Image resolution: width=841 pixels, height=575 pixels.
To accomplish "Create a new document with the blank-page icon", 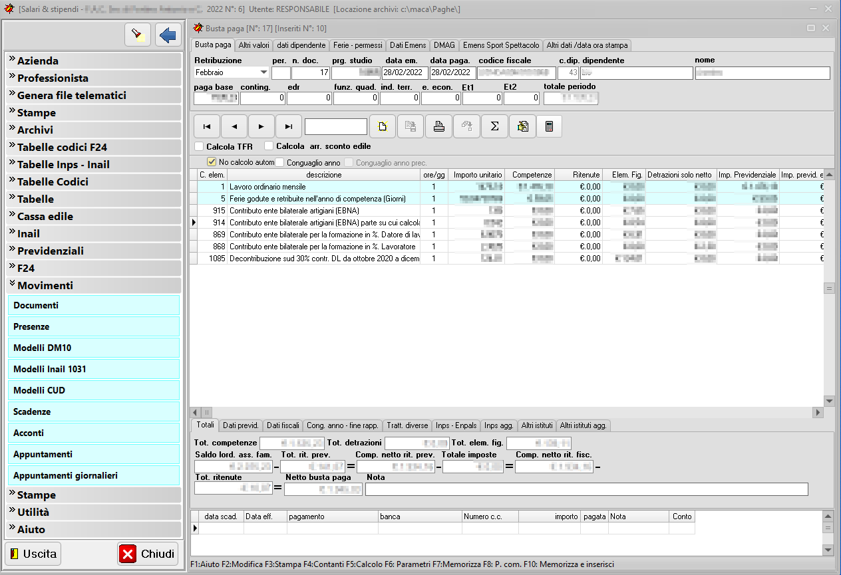I will [383, 126].
